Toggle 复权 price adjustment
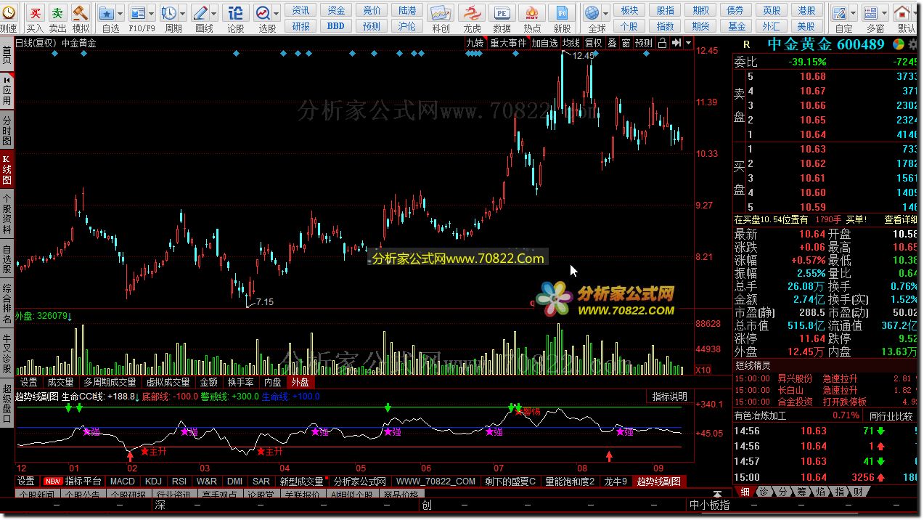The width and height of the screenshot is (924, 520). [594, 43]
